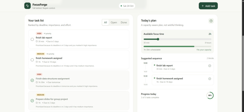This screenshot has height=112, width=244.
Task: Uncheck Prepare slides for group project
Action: pos(32,100)
